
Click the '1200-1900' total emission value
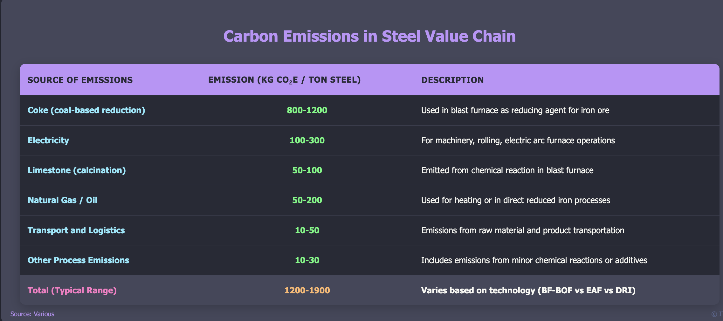[x=307, y=290]
